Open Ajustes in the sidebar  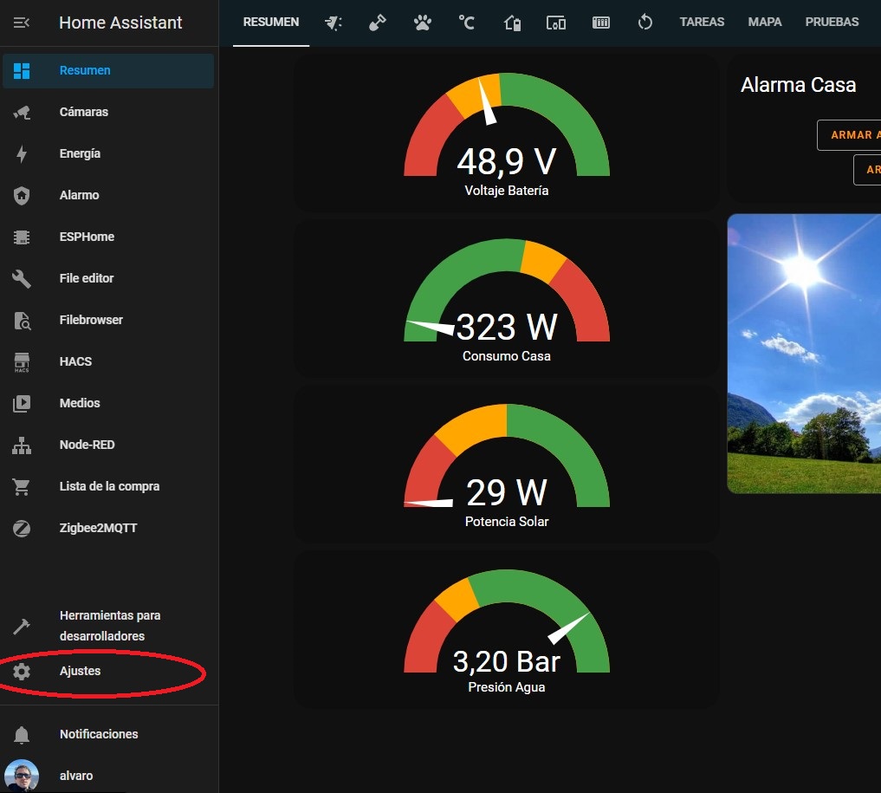point(80,672)
